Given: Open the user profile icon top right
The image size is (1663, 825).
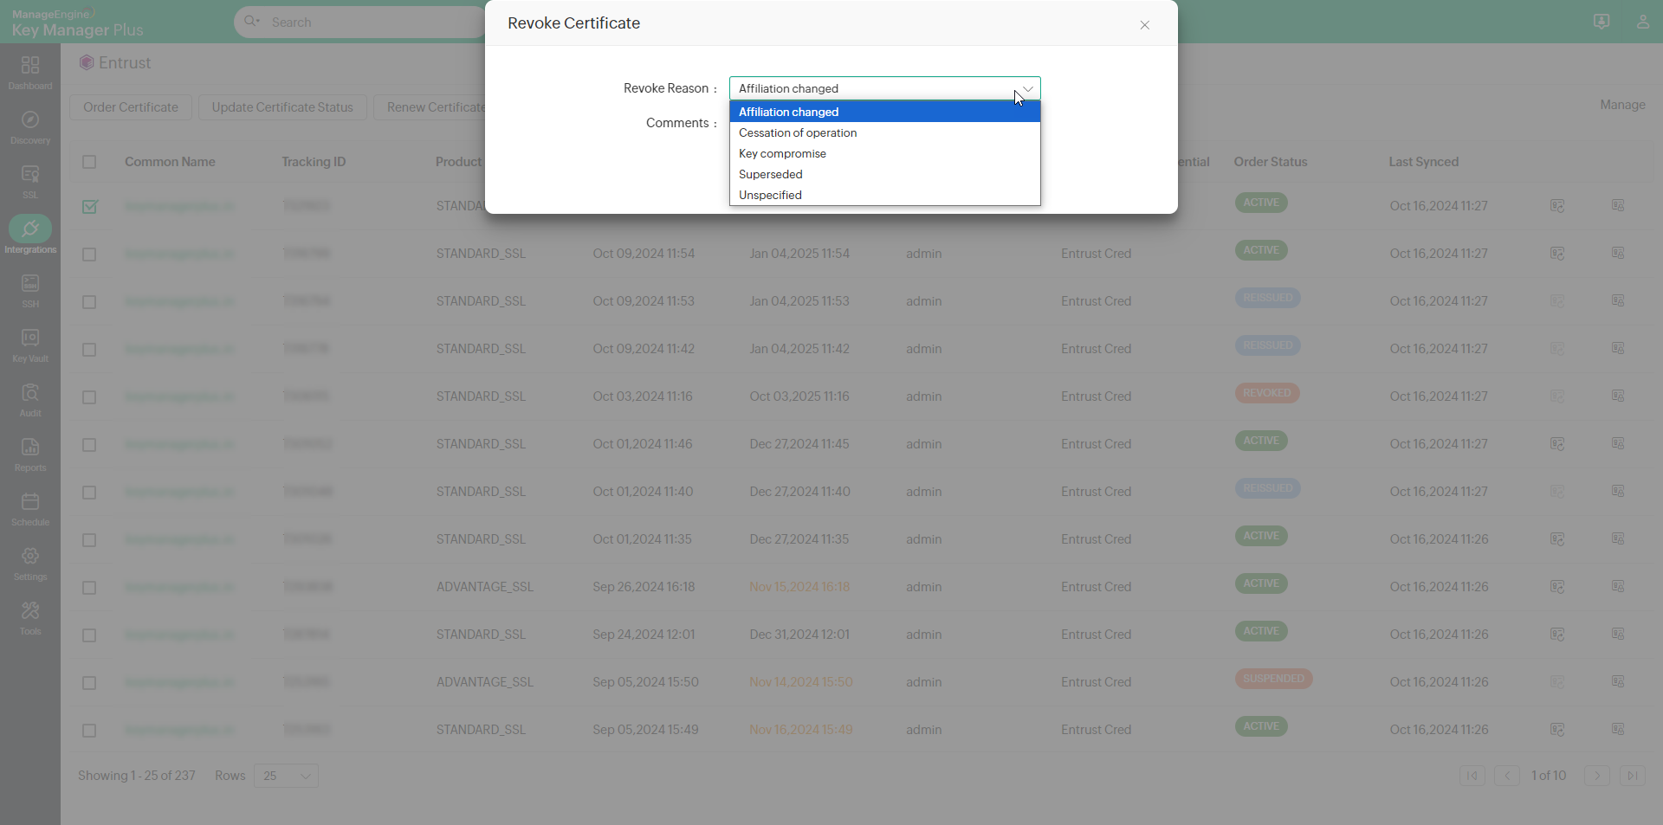Looking at the screenshot, I should pyautogui.click(x=1644, y=22).
